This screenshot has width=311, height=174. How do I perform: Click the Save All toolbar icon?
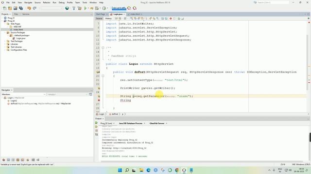[x=21, y=8]
